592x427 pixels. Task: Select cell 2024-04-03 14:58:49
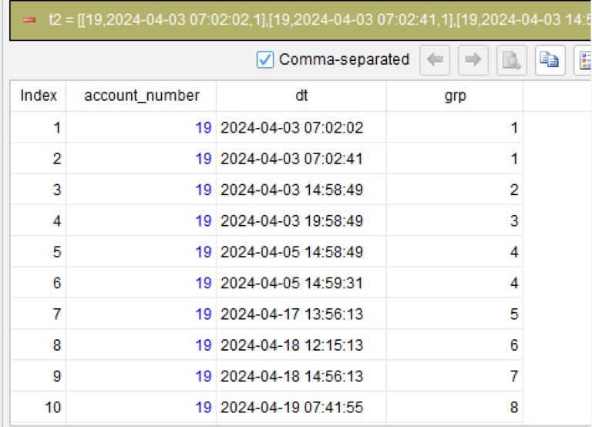point(301,190)
